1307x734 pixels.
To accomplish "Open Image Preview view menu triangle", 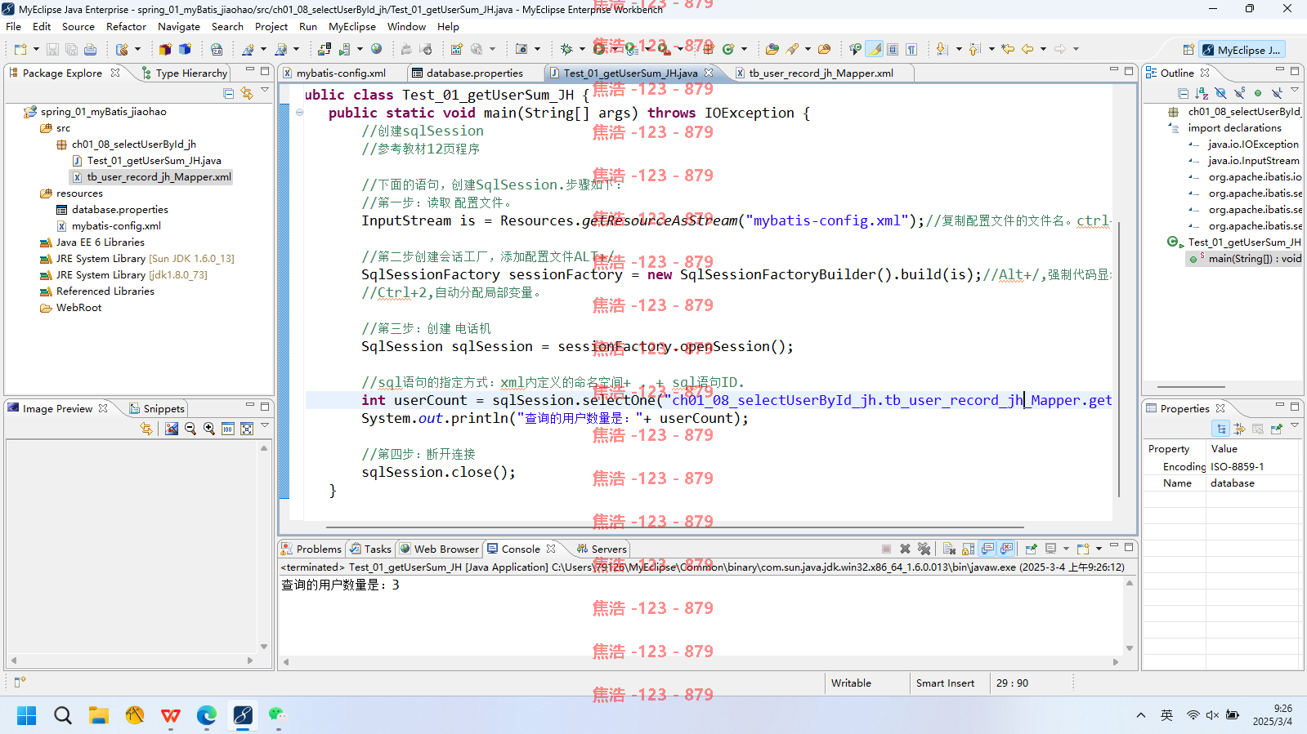I will tap(265, 426).
